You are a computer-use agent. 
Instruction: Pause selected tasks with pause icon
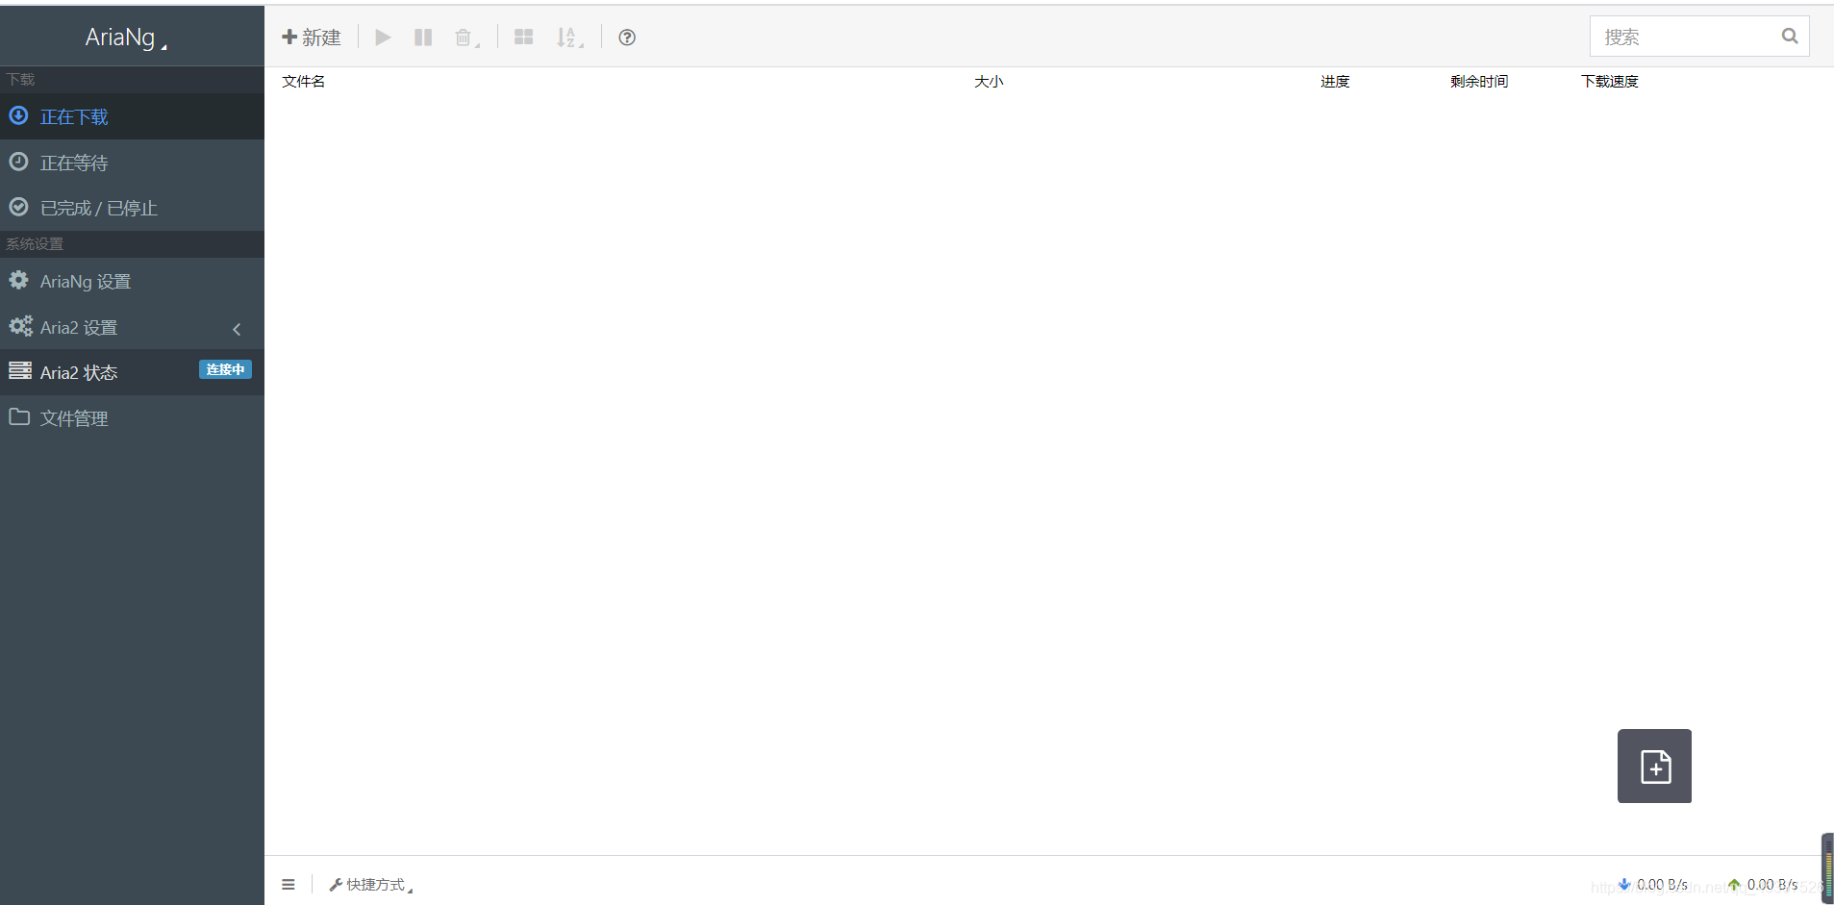click(x=423, y=38)
